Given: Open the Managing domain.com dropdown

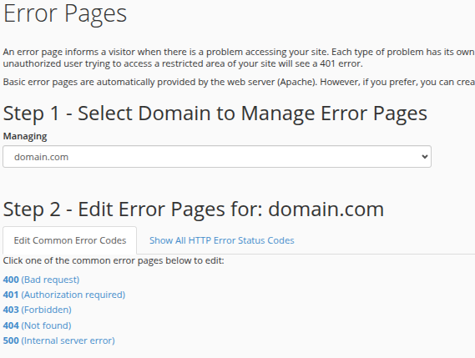Looking at the screenshot, I should tap(217, 157).
